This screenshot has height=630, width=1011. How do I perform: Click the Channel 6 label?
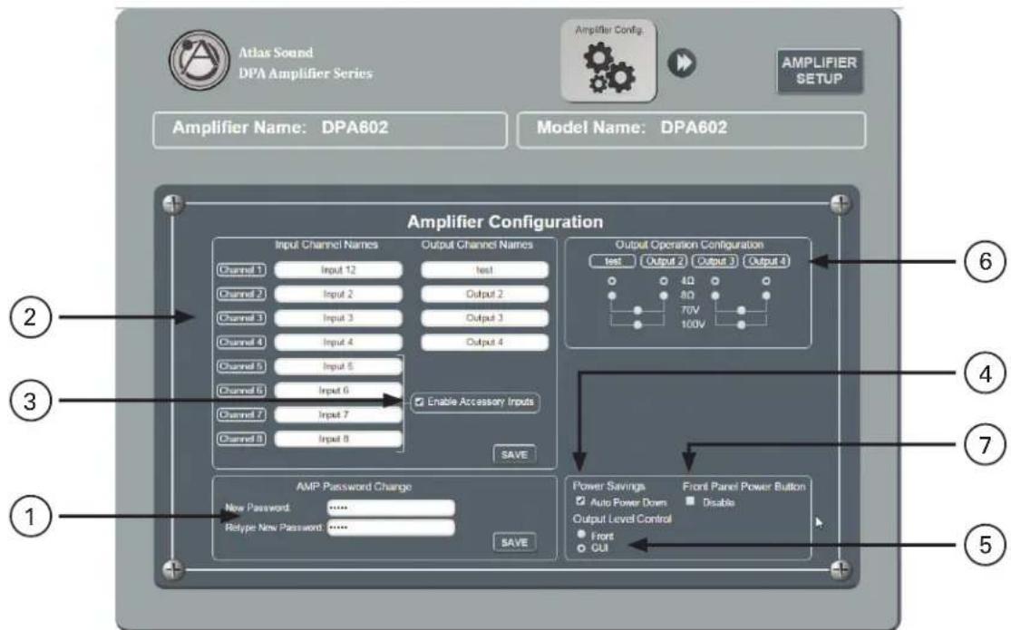tap(241, 391)
